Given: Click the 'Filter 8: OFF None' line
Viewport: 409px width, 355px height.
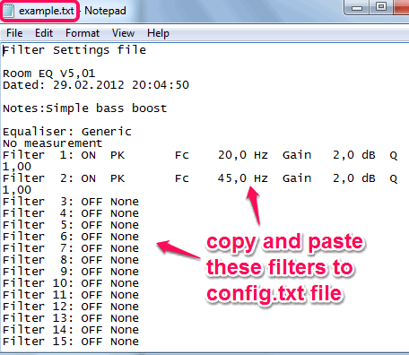Looking at the screenshot, I should 71,260.
